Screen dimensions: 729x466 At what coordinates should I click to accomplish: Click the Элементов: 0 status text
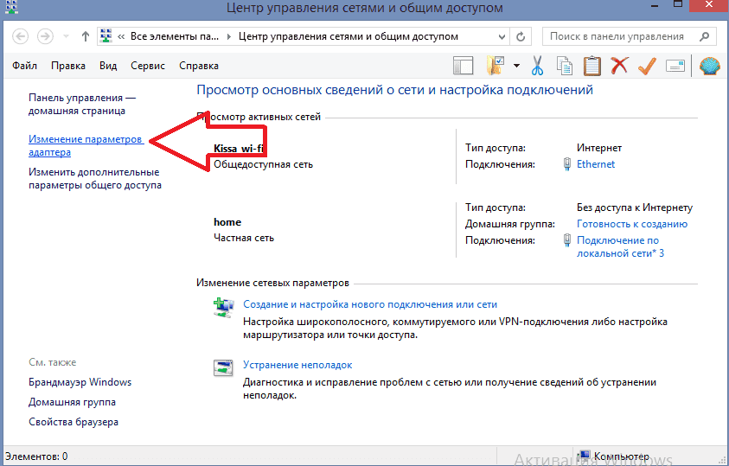pos(36,456)
